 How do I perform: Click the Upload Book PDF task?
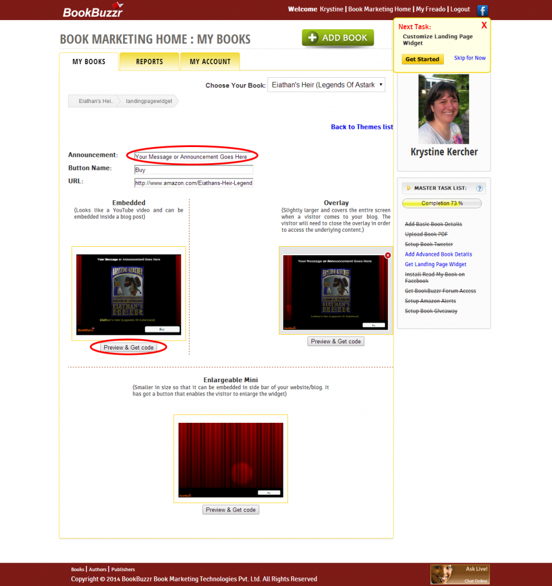pyautogui.click(x=427, y=234)
